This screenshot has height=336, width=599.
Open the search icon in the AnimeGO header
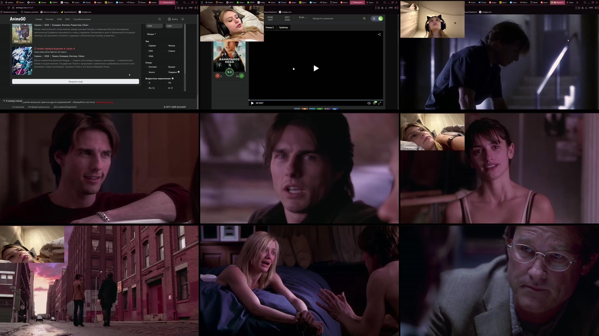(x=160, y=19)
